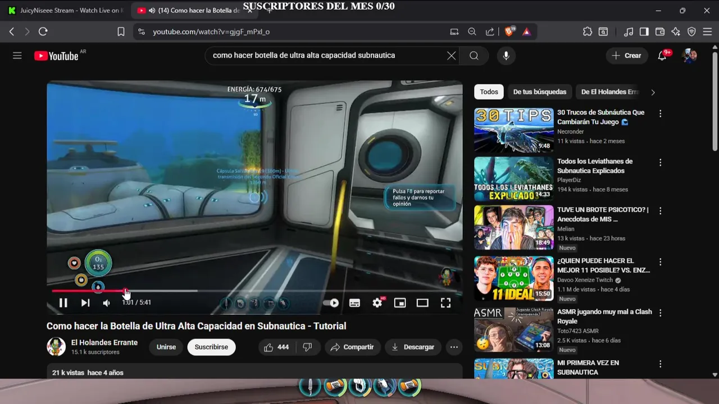Mute the video volume
719x404 pixels.
coord(106,303)
